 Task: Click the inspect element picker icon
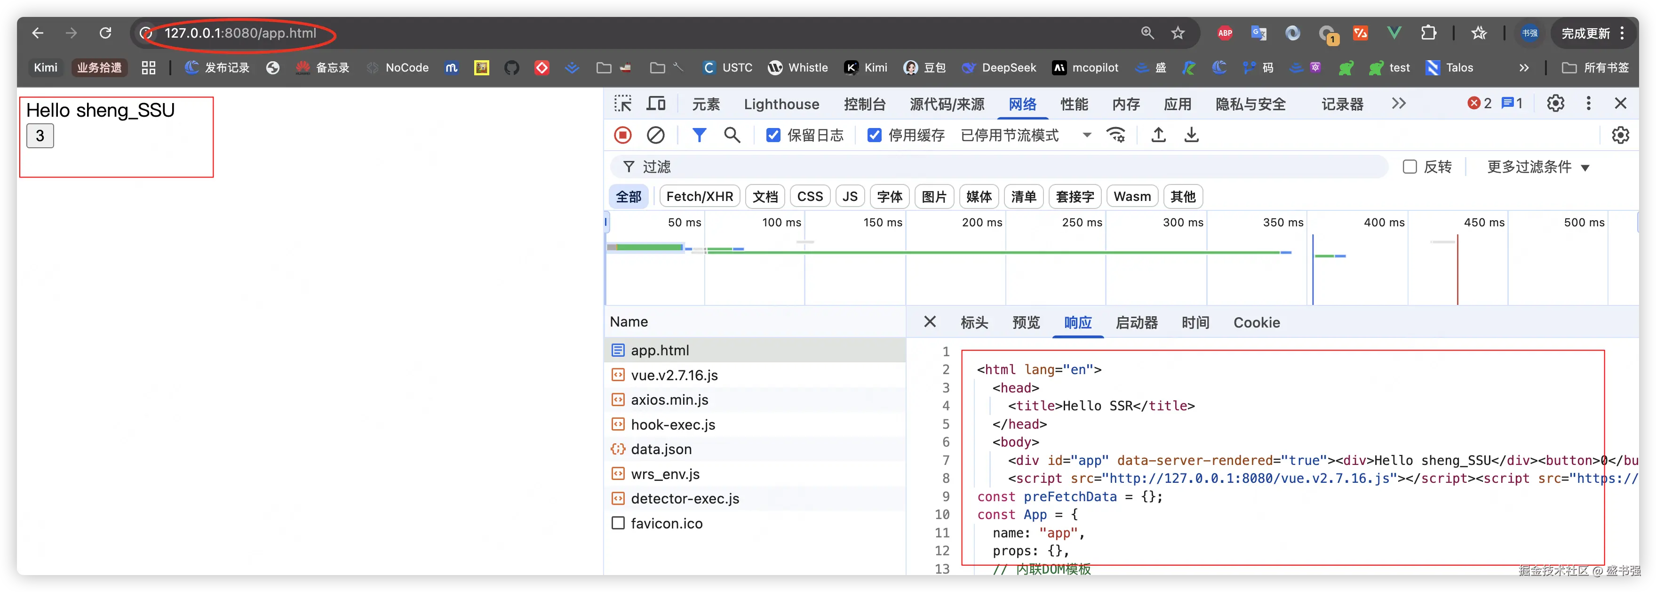tap(622, 104)
